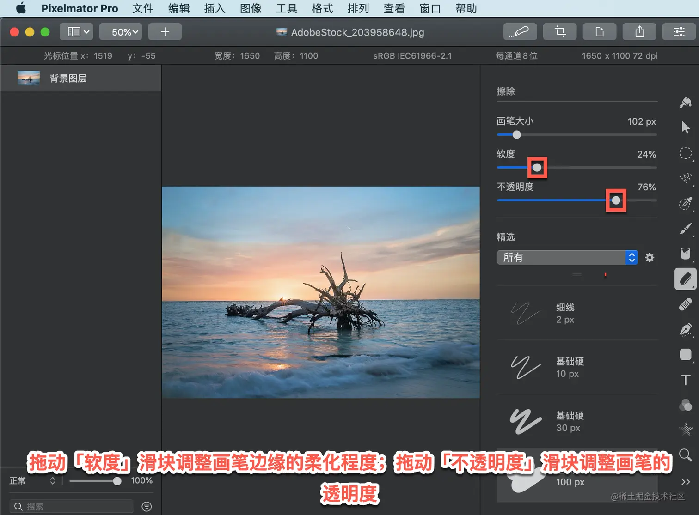Open the 图像 menu
The width and height of the screenshot is (699, 515).
click(x=251, y=8)
